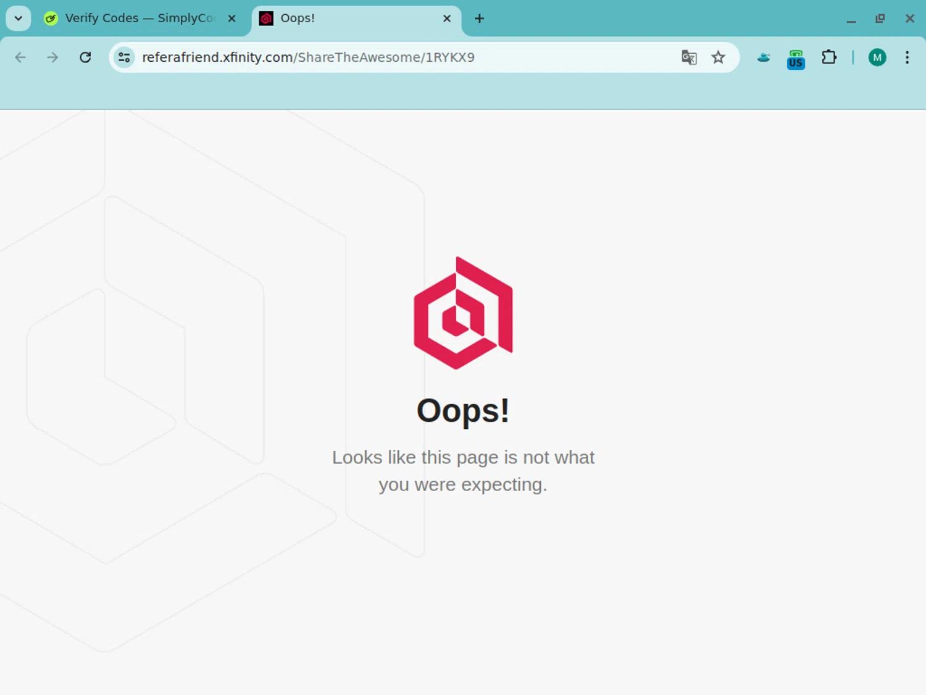Open the US-labelled extension icon
The image size is (926, 695).
coord(796,59)
